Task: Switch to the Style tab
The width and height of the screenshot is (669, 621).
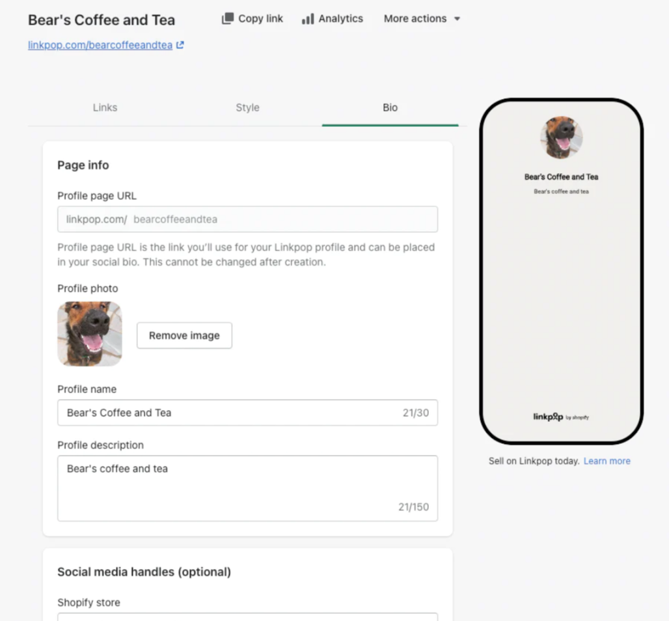Action: pyautogui.click(x=247, y=107)
